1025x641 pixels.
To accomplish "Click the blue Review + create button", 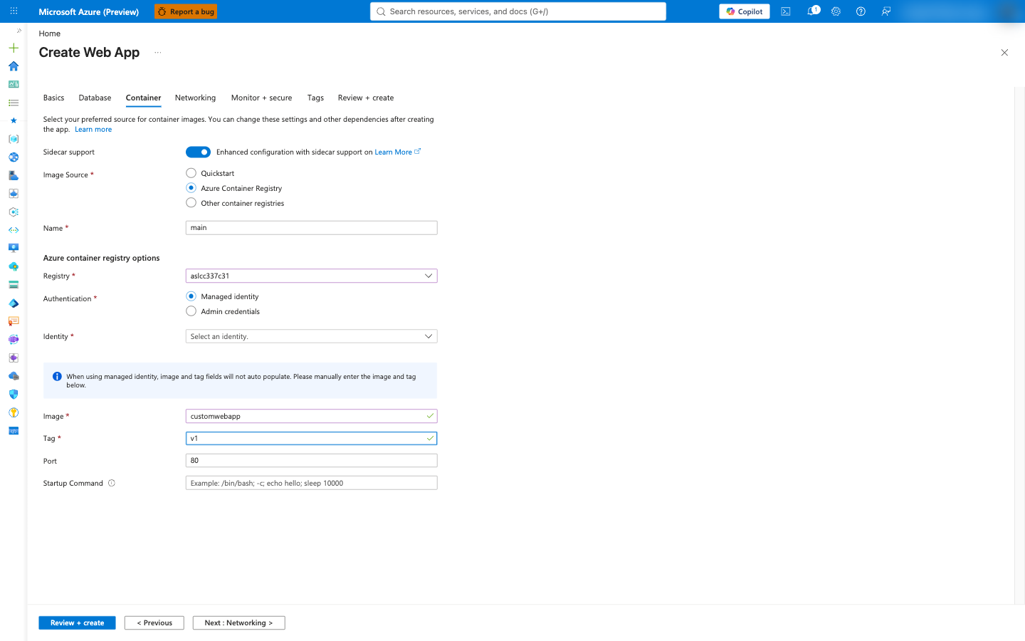I will (77, 623).
